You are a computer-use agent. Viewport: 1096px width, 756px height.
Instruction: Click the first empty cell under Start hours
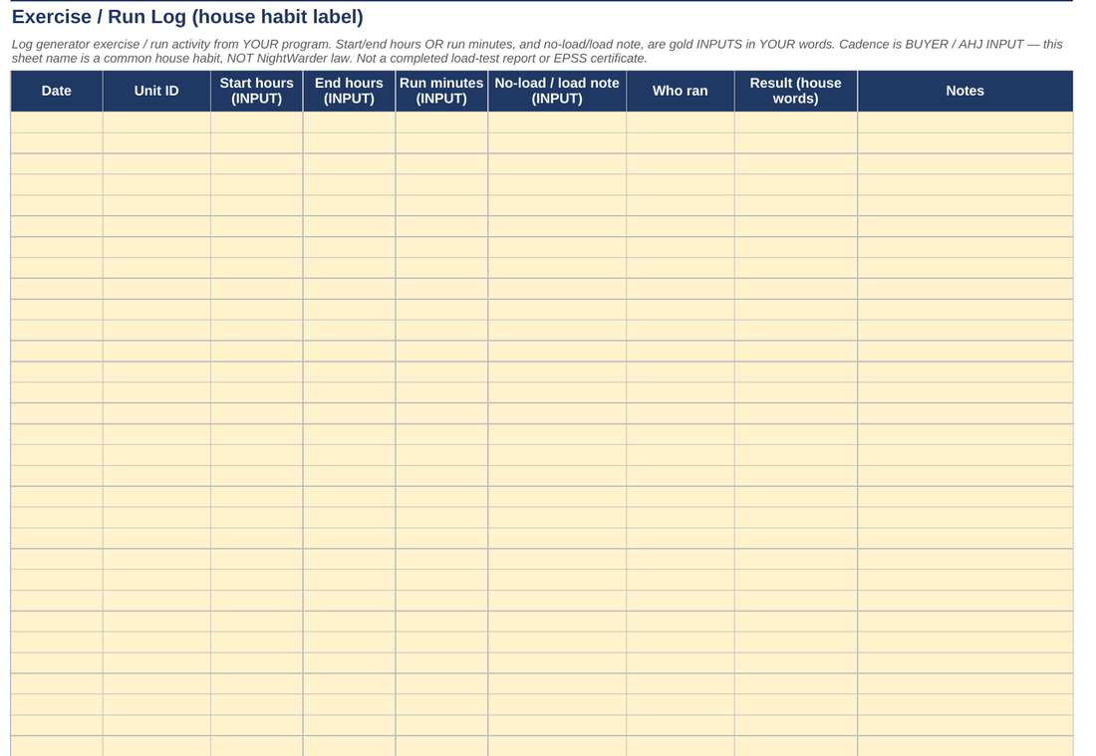(x=256, y=123)
